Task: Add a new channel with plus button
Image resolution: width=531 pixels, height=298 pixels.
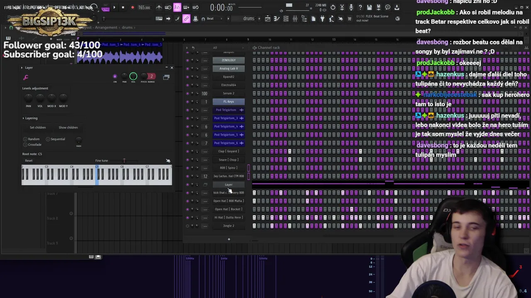Action: tap(229, 239)
